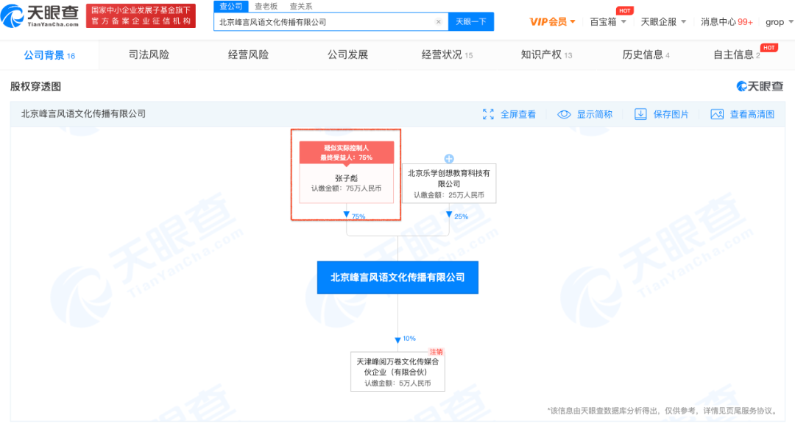Click the HOT badge on 自主信息
The width and height of the screenshot is (795, 427).
769,46
